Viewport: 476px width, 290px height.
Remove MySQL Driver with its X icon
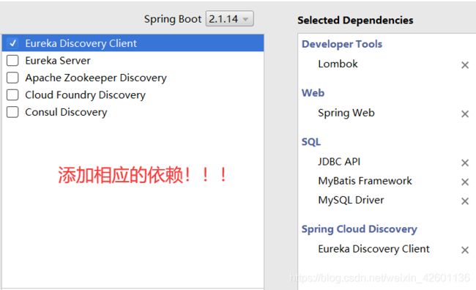[465, 201]
